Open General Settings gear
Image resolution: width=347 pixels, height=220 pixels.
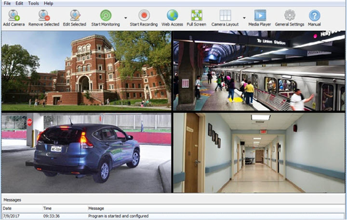(x=289, y=15)
